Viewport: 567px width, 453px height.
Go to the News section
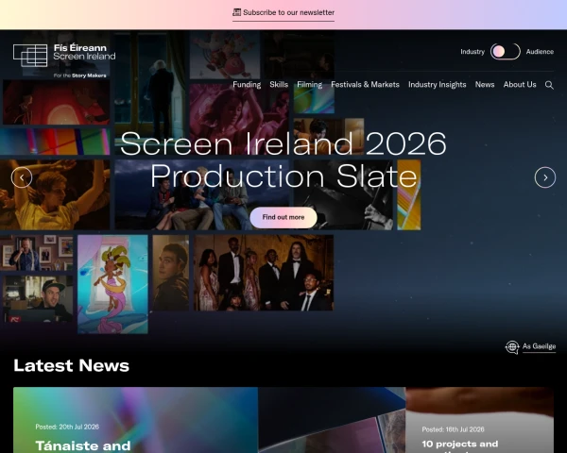coord(485,85)
